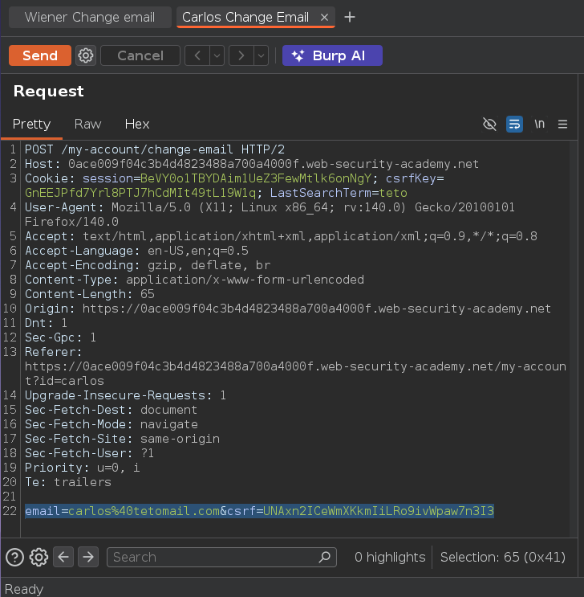
Task: Go forward with the next-request arrow
Action: point(241,55)
